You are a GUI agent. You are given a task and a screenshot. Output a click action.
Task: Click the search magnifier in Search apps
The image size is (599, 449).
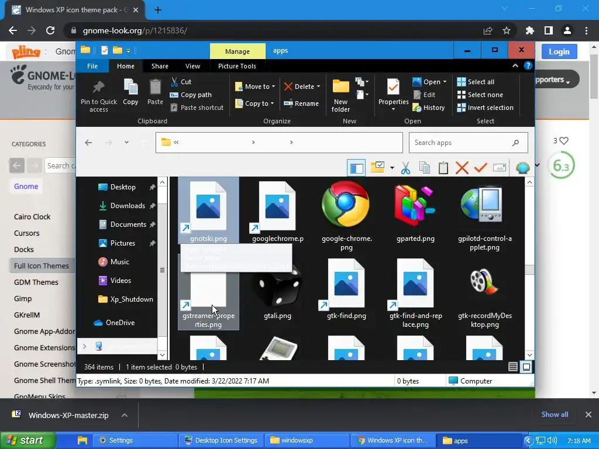point(516,143)
